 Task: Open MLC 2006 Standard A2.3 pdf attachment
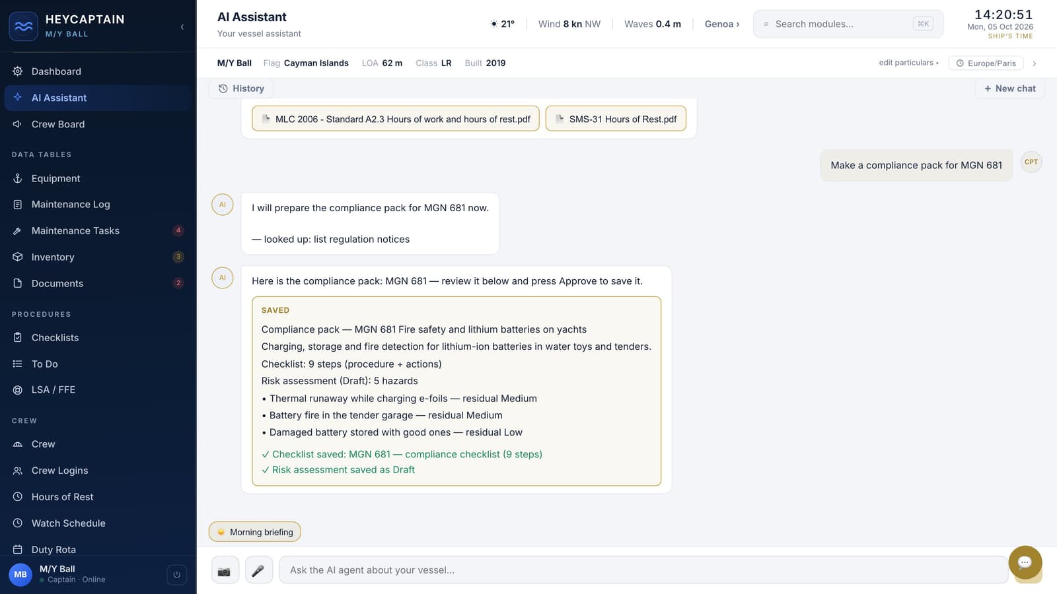pos(396,119)
